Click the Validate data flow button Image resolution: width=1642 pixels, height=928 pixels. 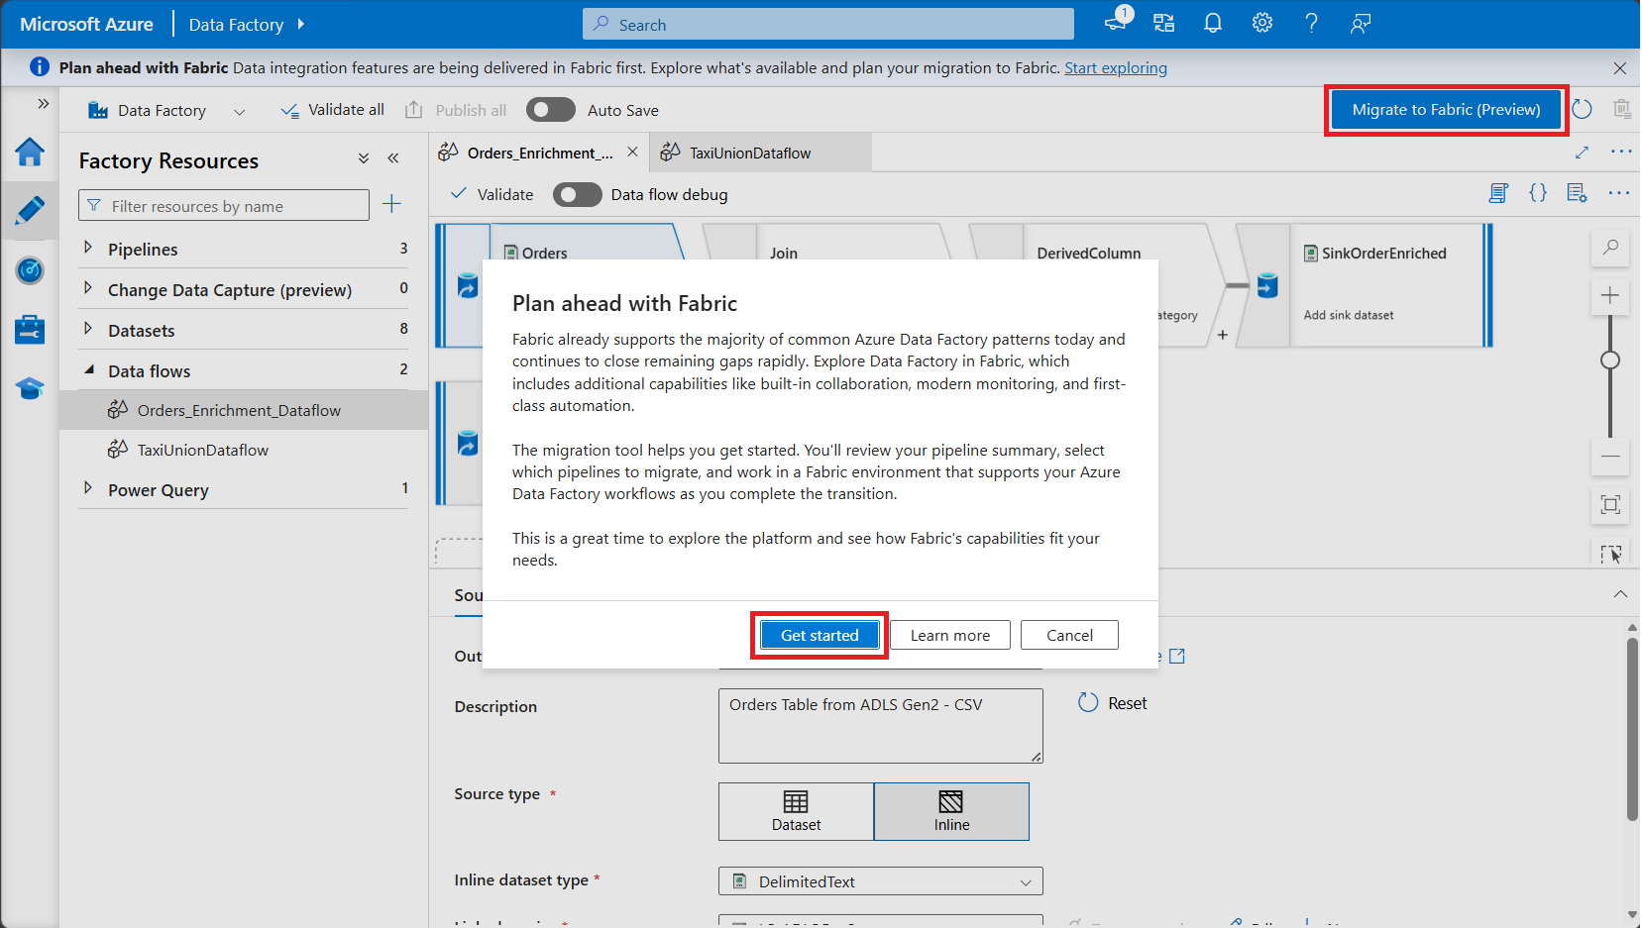coord(492,194)
